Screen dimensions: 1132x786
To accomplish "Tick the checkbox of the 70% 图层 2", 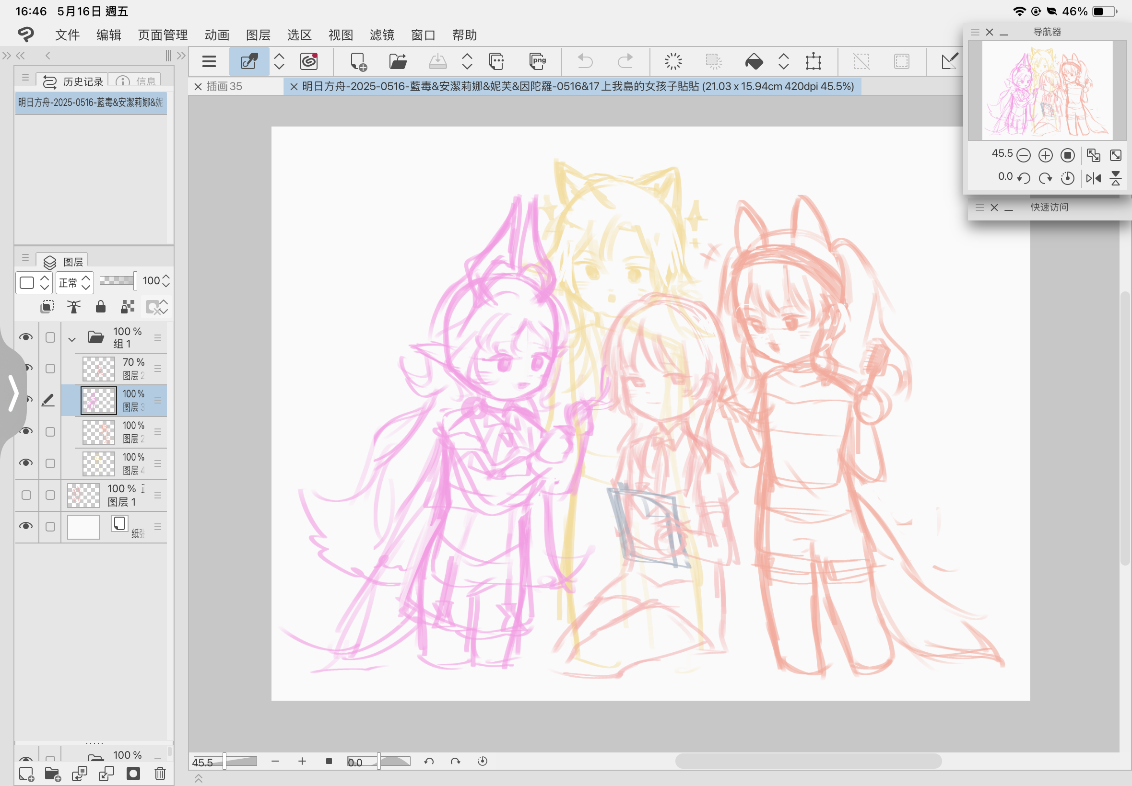I will (x=50, y=369).
